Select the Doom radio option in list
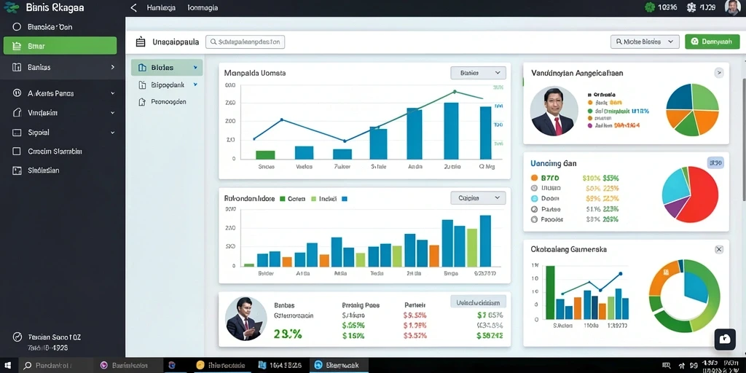The image size is (746, 373). 534,199
